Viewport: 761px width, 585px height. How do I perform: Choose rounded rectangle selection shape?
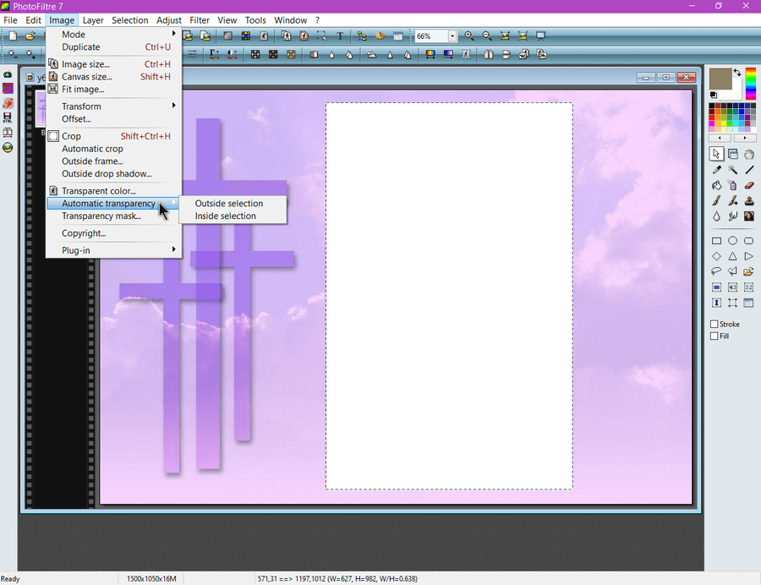click(x=749, y=241)
